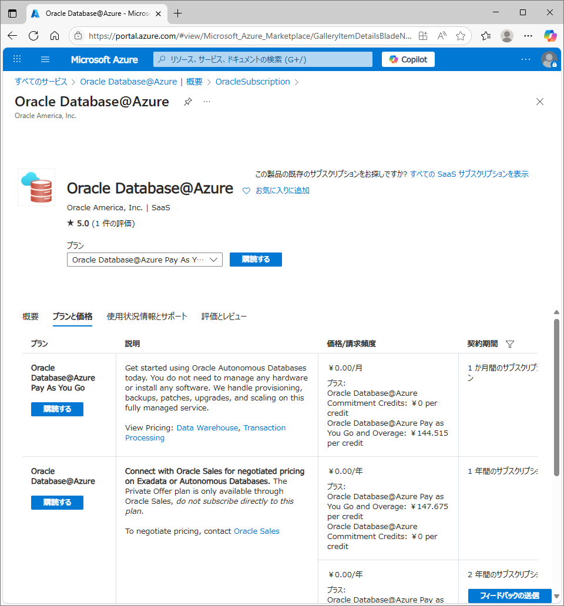Expand the plan selection dropdown
This screenshot has height=606, width=564.
[x=145, y=260]
